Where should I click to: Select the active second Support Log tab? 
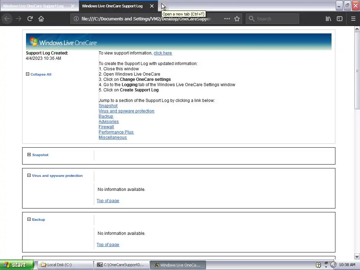(x=112, y=6)
